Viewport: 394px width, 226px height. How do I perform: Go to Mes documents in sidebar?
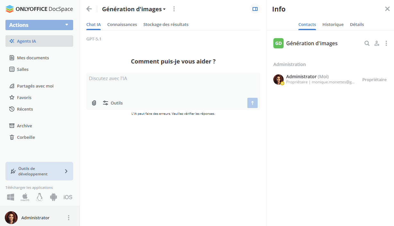(x=33, y=58)
